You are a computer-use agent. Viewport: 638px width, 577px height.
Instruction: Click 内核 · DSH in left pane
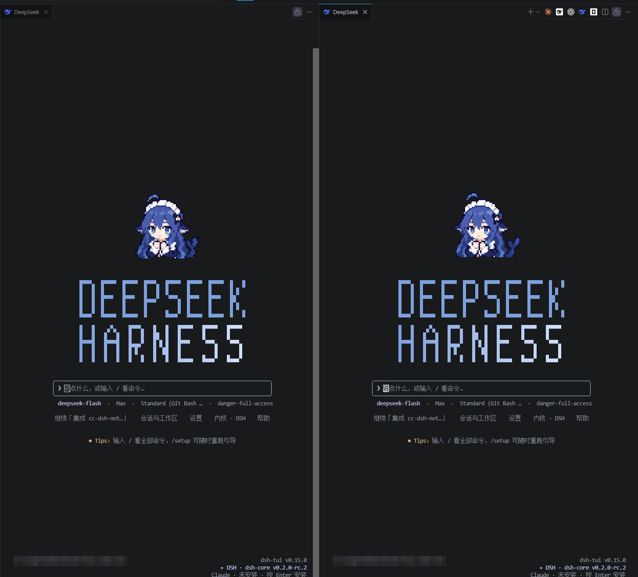(230, 418)
